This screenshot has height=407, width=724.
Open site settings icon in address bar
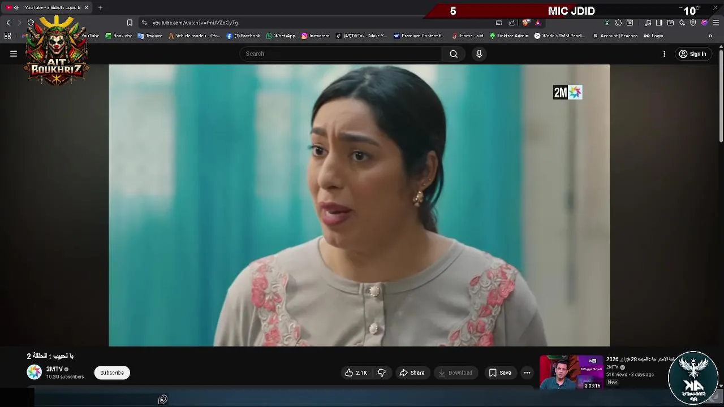click(144, 23)
